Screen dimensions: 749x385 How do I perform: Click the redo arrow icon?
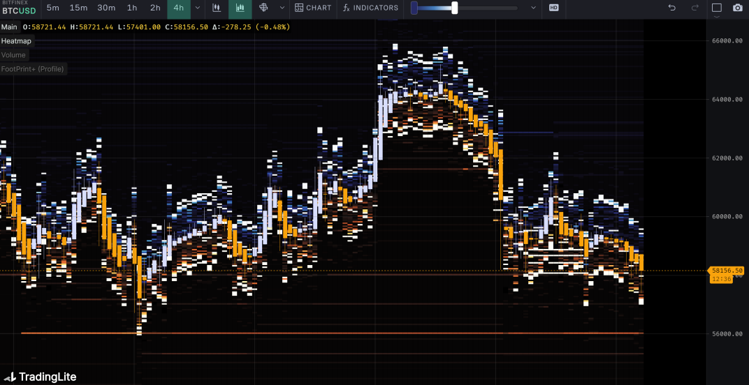pyautogui.click(x=695, y=8)
